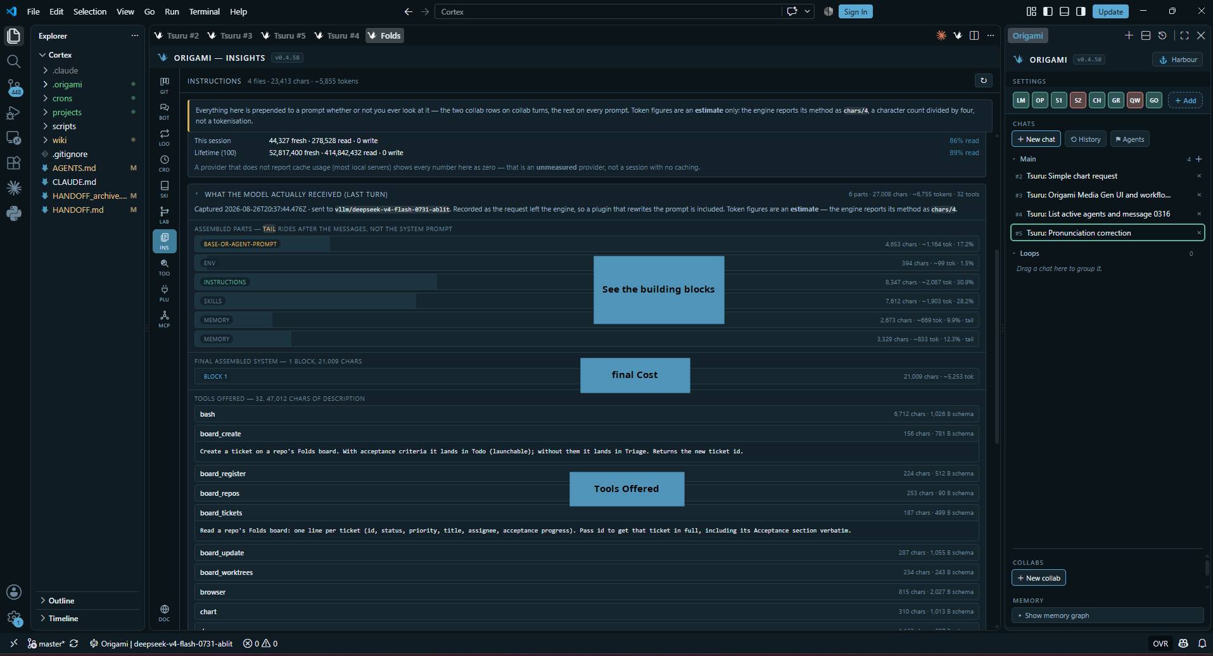Select the BOT section in Origami sidebar
The width and height of the screenshot is (1213, 656).
tap(164, 111)
